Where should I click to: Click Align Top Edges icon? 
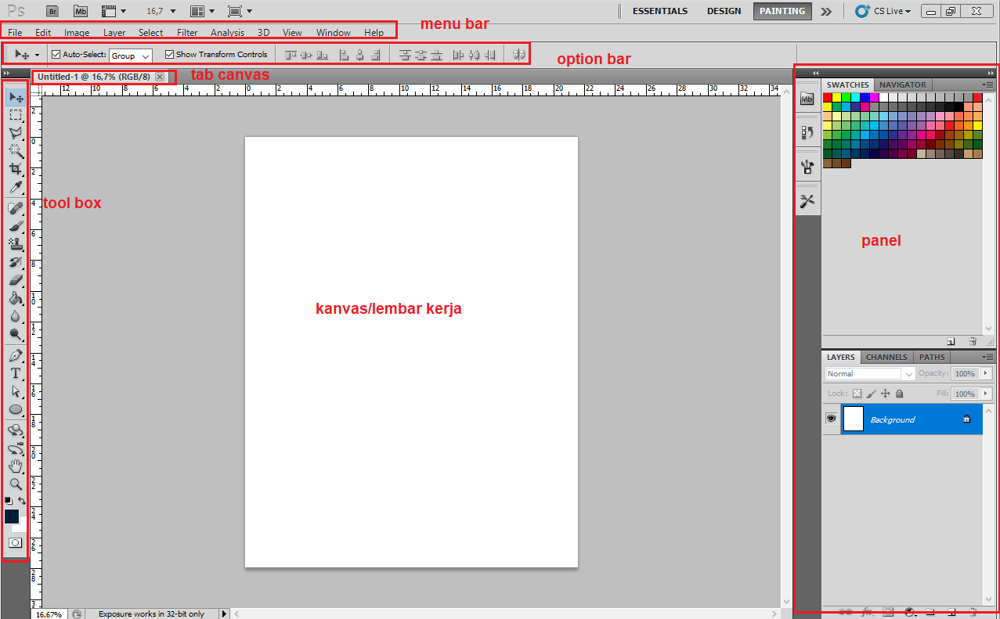pyautogui.click(x=291, y=55)
